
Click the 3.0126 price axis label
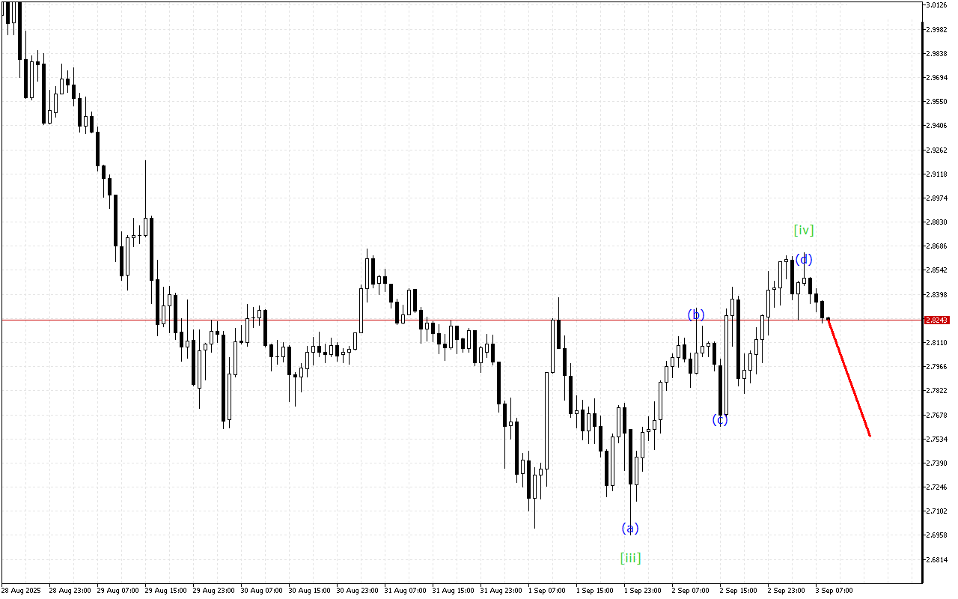936,5
